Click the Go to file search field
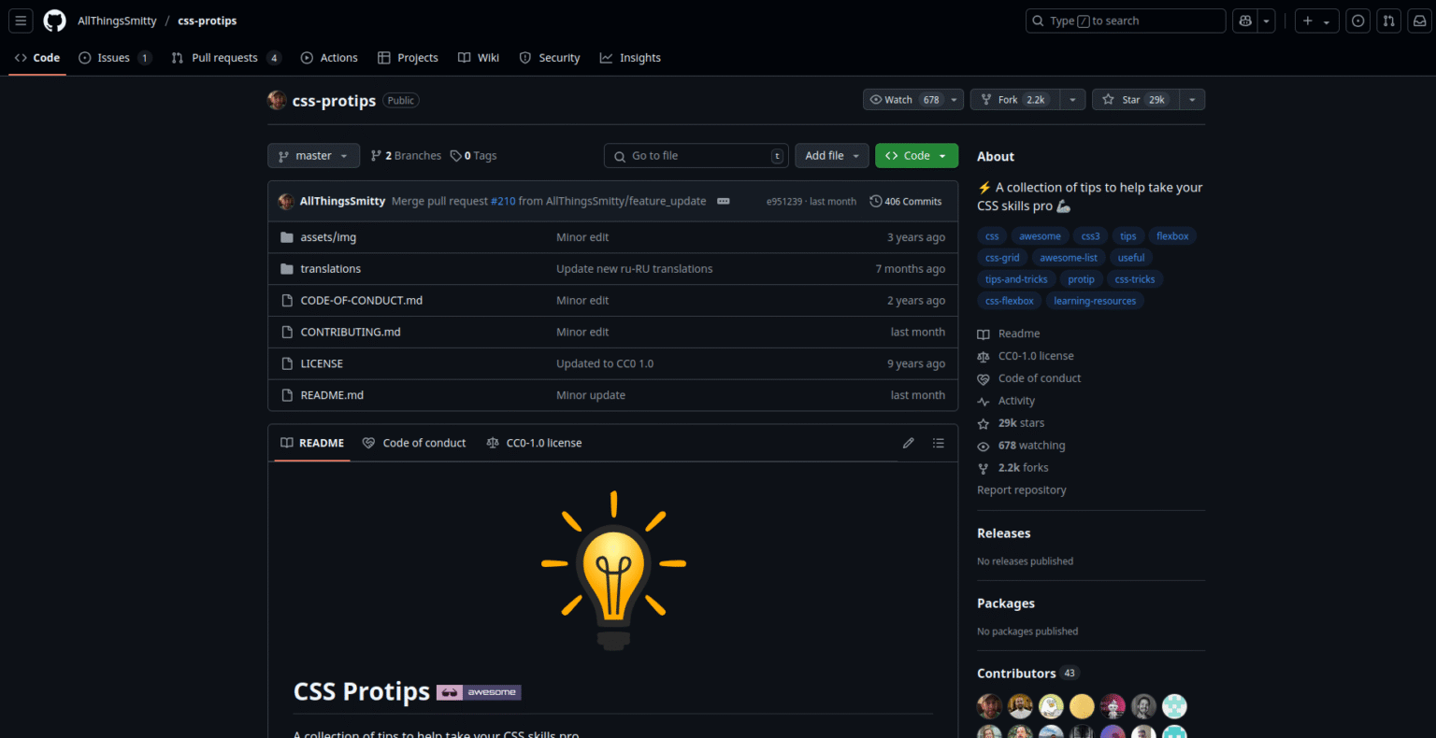Screen dimensions: 1436x738 (696, 155)
